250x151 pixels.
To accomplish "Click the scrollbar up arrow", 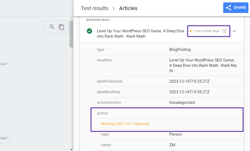I will pyautogui.click(x=71, y=19).
